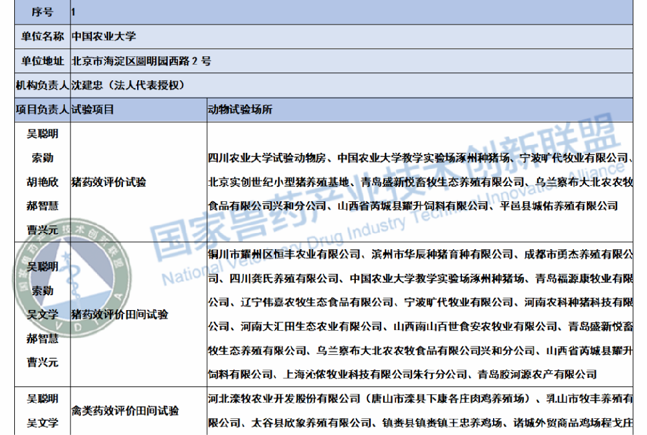The height and width of the screenshot is (435, 647).
Task: Click the line starting with 四川农业大学试验动物房
Action: click(420, 158)
